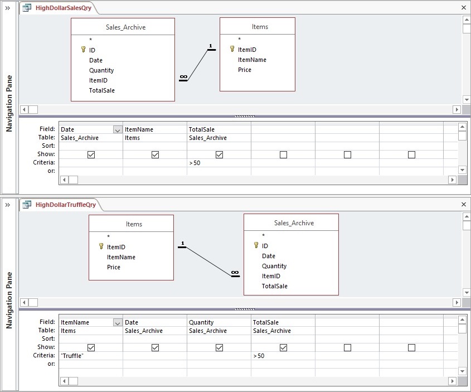
Task: Click key icon beside ID in bottom Sales_Archive
Action: click(256, 246)
